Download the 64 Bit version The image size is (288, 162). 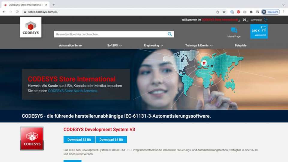[x=111, y=139]
